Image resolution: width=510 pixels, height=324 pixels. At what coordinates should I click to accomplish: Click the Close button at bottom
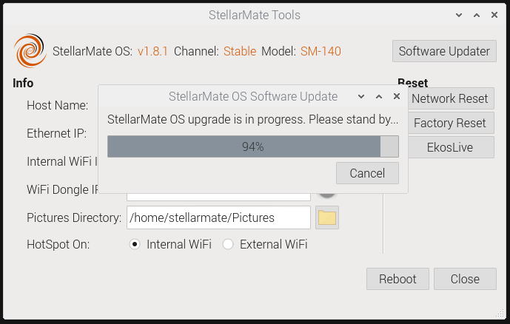tap(465, 279)
